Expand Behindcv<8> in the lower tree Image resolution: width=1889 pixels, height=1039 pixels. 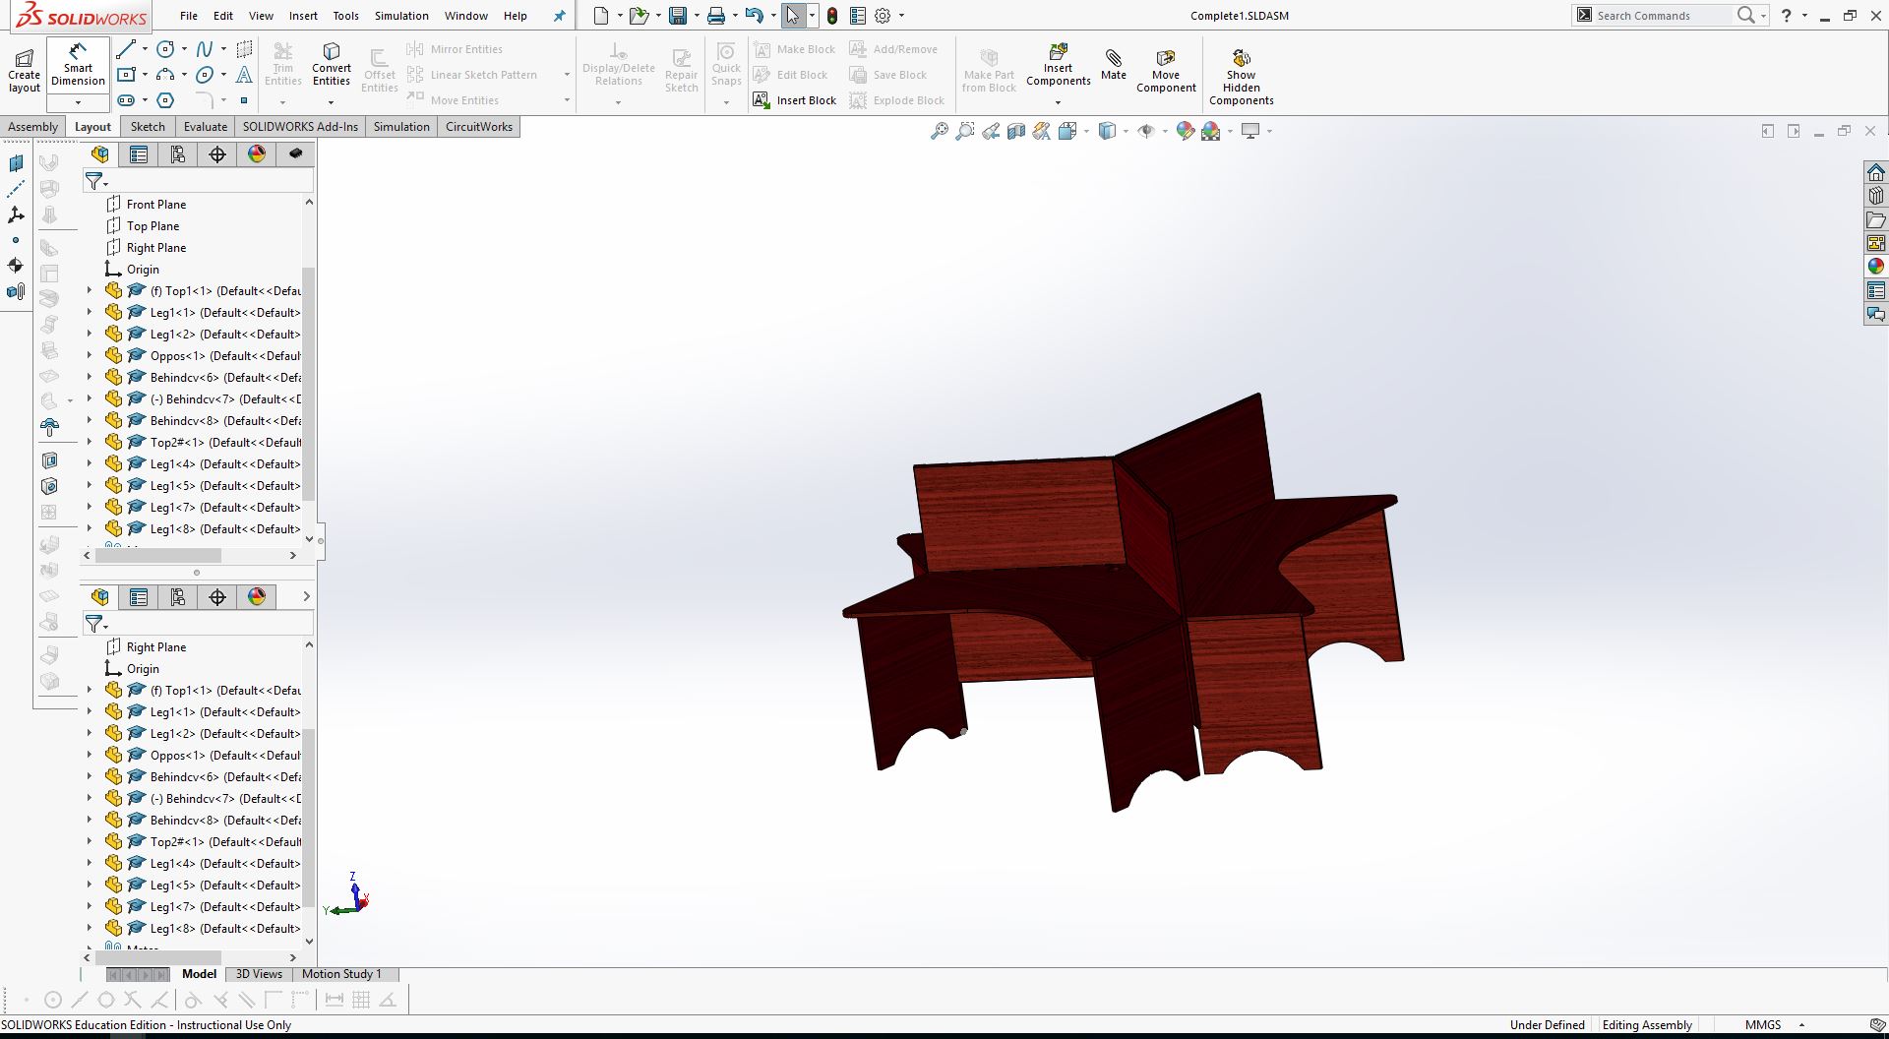[x=90, y=820]
